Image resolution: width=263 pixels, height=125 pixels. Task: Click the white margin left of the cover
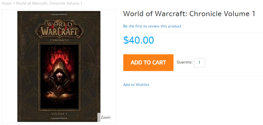pyautogui.click(x=9, y=66)
